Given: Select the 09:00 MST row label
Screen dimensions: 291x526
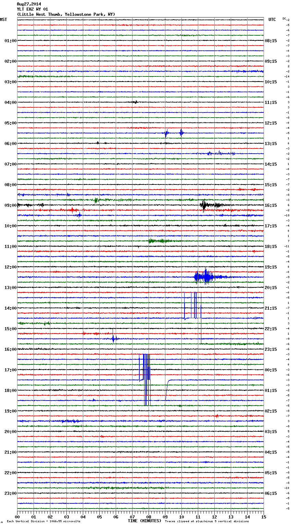Looking at the screenshot, I should (10, 205).
